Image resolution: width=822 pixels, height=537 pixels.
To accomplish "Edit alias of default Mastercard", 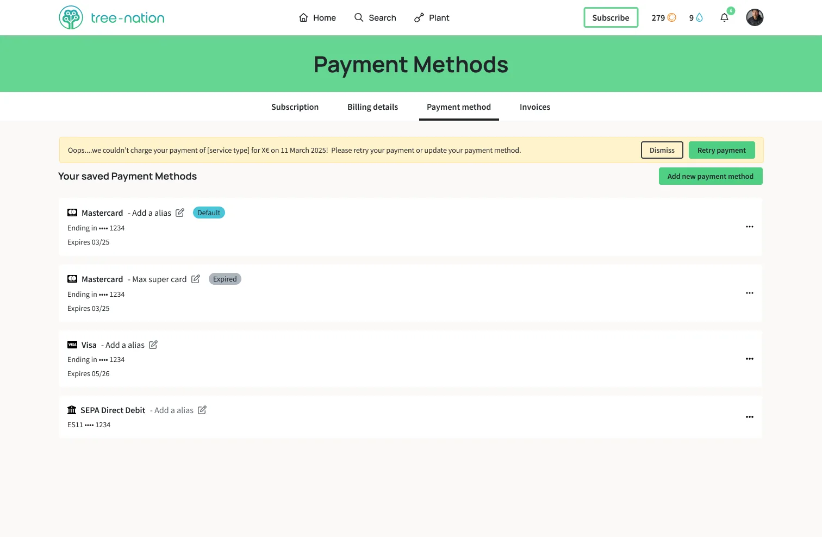I will click(x=180, y=213).
